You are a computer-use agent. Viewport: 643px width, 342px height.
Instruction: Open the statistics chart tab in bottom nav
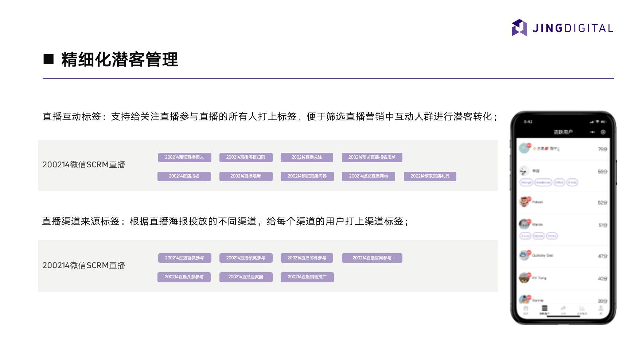(582, 309)
